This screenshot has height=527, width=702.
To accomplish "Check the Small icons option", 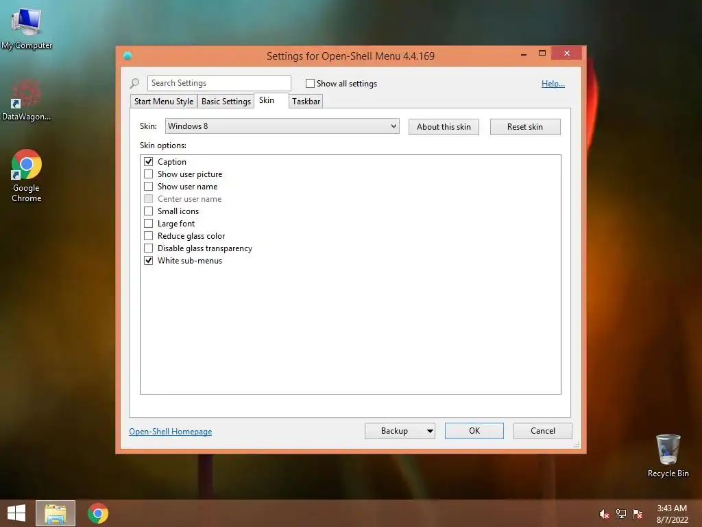I will [149, 211].
